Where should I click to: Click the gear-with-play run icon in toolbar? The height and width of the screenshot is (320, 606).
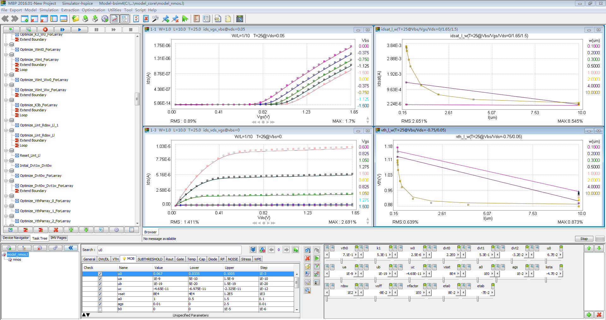[x=105, y=19]
